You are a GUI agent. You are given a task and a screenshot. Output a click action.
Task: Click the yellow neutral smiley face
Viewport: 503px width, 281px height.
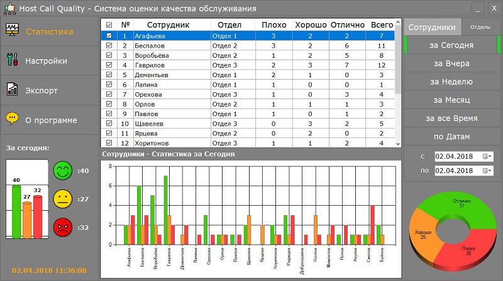tap(62, 199)
